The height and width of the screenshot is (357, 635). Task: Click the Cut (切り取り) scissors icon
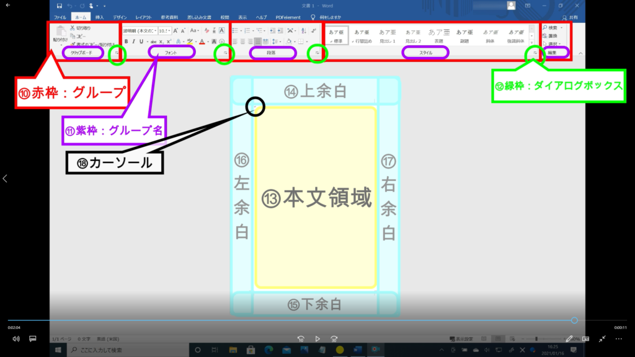coord(73,29)
